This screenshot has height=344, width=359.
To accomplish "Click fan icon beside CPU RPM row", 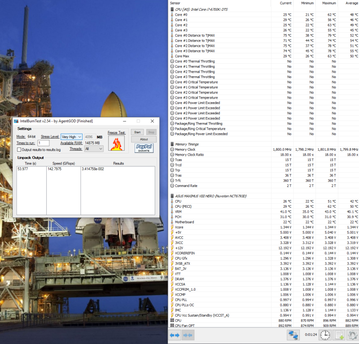I will (x=172, y=320).
